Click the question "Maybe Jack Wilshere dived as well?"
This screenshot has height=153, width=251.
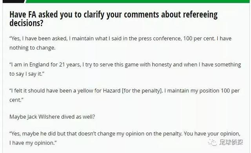tap(52, 117)
